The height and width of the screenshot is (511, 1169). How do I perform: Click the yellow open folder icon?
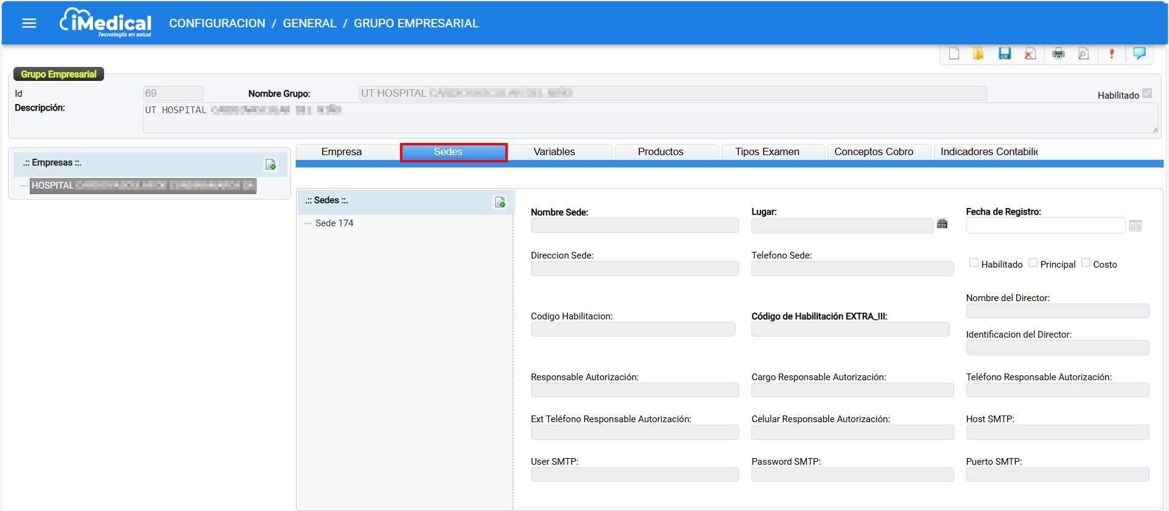(978, 54)
